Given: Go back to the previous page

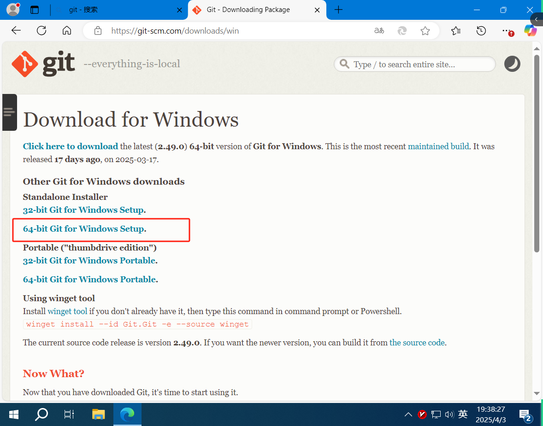Looking at the screenshot, I should pos(16,31).
